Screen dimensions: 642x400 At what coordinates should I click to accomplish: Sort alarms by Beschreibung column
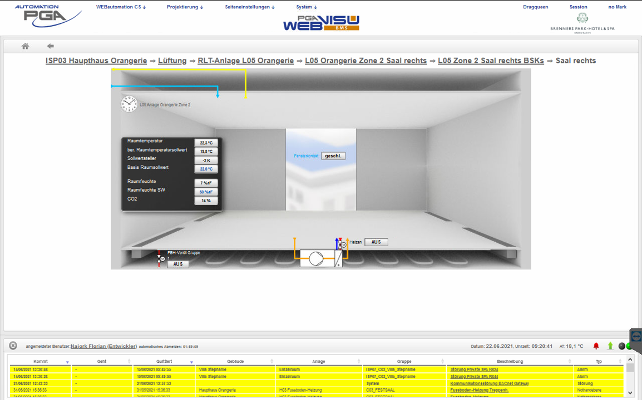point(510,361)
